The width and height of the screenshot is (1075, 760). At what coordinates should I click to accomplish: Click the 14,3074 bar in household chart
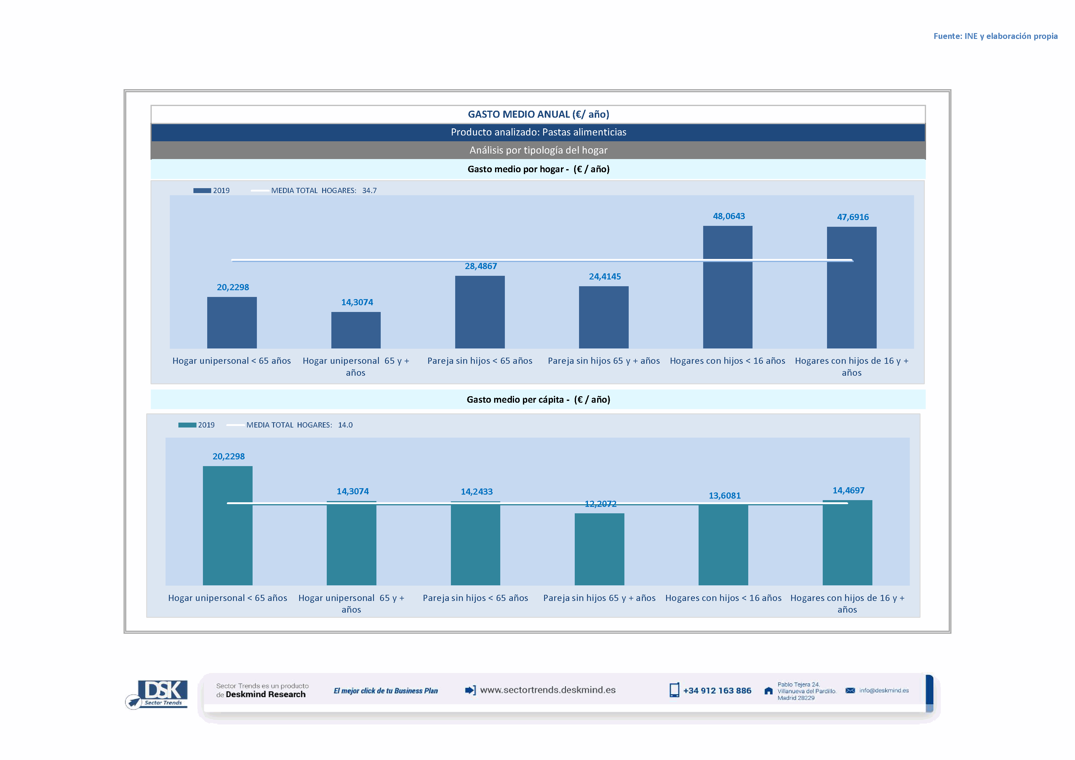click(x=356, y=330)
